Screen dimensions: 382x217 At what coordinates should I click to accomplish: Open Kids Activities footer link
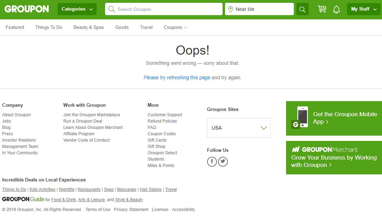point(42,190)
